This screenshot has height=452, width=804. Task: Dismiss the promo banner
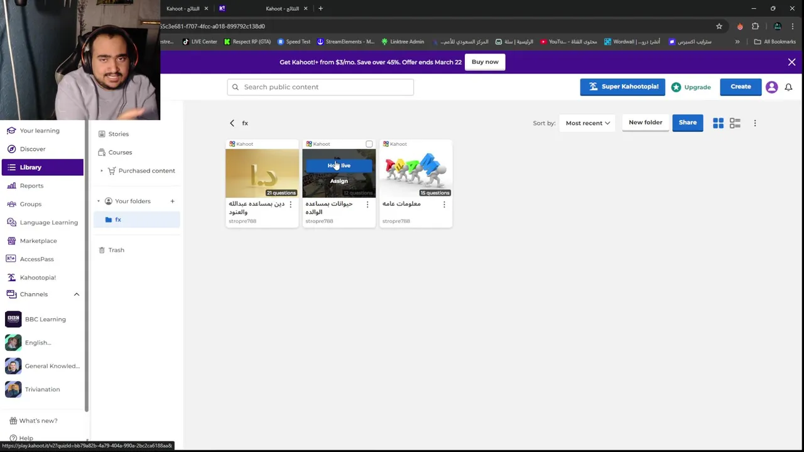(791, 62)
